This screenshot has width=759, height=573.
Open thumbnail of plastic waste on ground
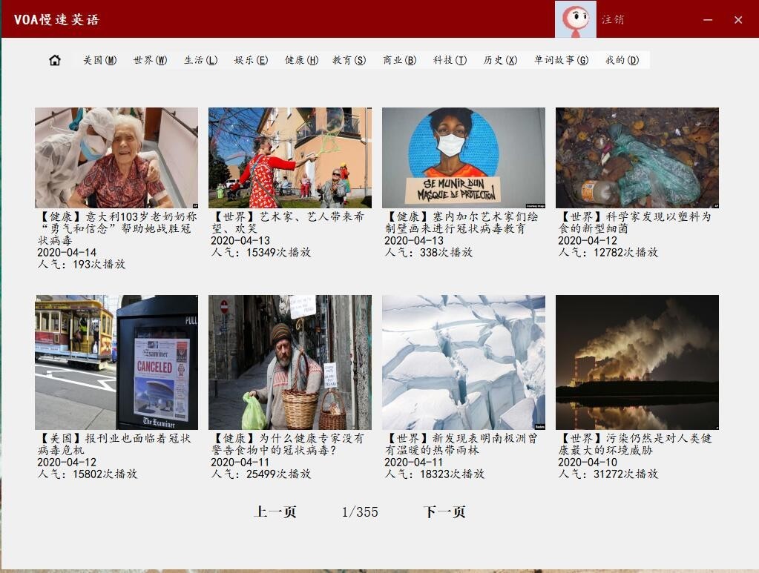click(x=637, y=158)
